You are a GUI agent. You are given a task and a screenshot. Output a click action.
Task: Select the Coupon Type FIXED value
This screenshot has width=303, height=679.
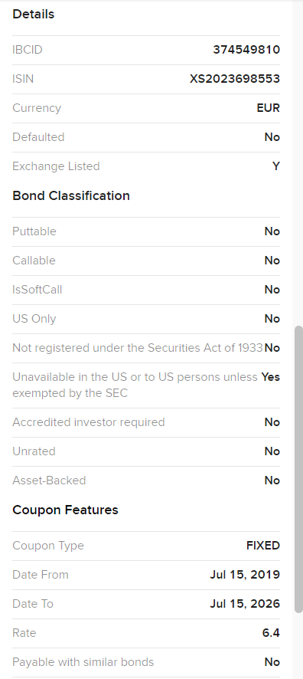262,546
